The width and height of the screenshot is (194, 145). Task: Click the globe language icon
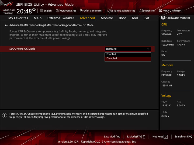tap(41, 10)
